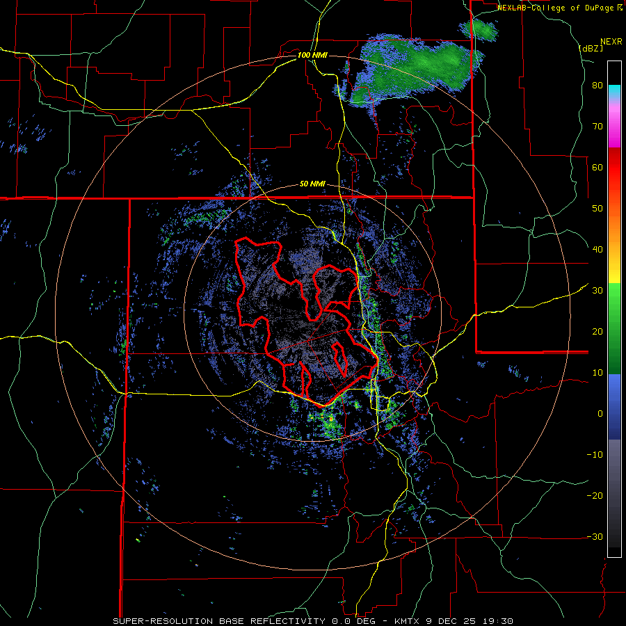Click the SUPER-RESOLUTION BASE REFLECTIVITY caption text
The height and width of the screenshot is (626, 626).
(x=219, y=621)
